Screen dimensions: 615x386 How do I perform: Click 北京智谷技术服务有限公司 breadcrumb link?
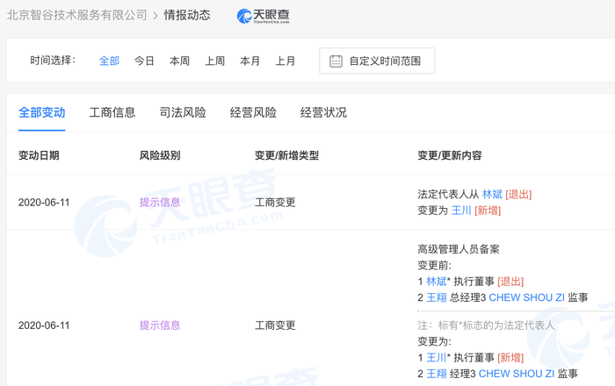77,16
